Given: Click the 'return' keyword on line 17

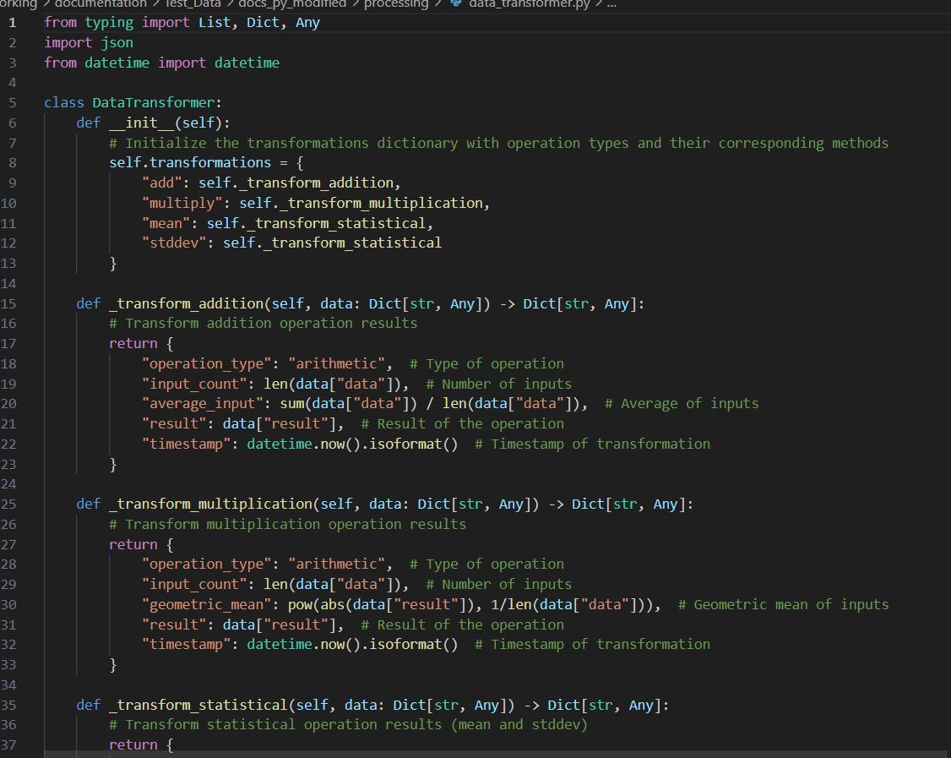Looking at the screenshot, I should point(133,343).
